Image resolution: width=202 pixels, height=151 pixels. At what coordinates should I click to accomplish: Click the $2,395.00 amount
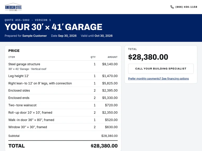(110, 90)
